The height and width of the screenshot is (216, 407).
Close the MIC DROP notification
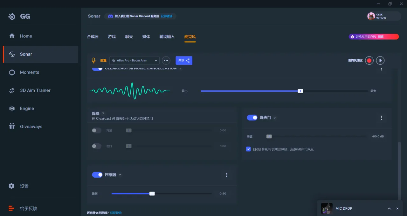point(397,208)
